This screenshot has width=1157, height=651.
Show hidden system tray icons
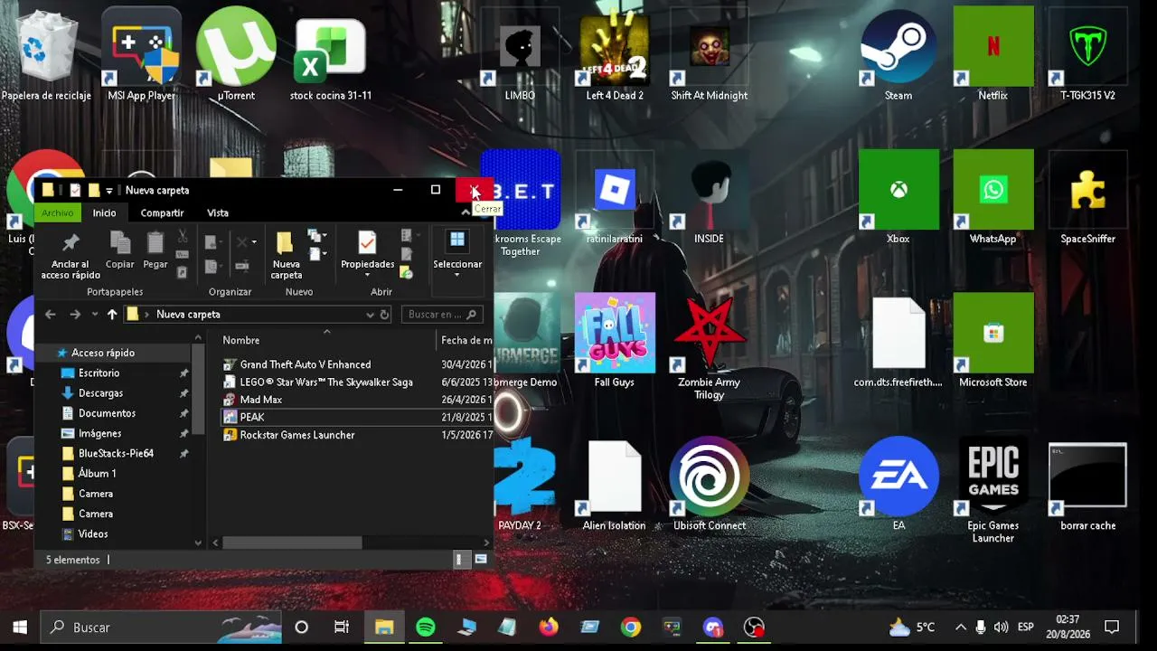960,627
